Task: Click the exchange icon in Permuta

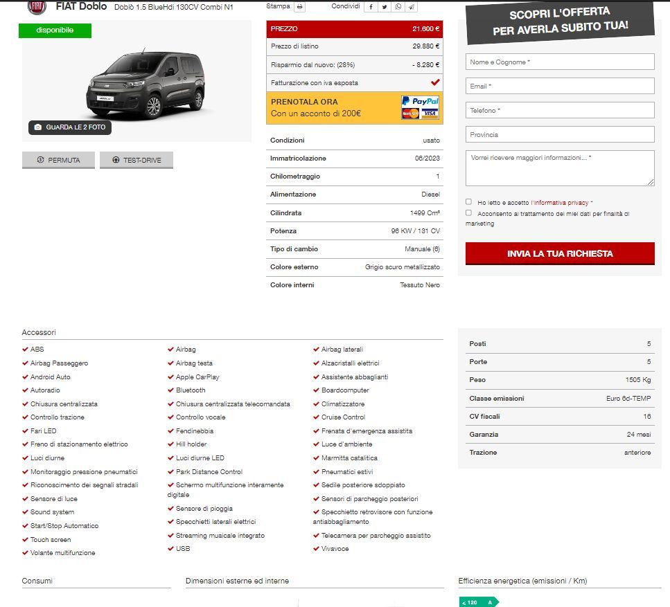Action: [x=41, y=160]
